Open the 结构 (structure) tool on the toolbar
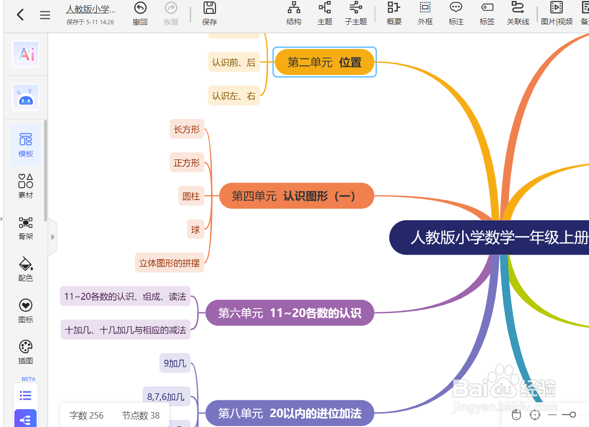Viewport: 589px width, 427px height. pyautogui.click(x=294, y=13)
